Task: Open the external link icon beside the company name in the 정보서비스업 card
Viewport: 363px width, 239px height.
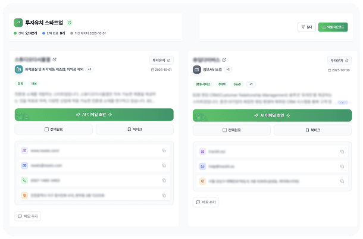Action: click(224, 60)
